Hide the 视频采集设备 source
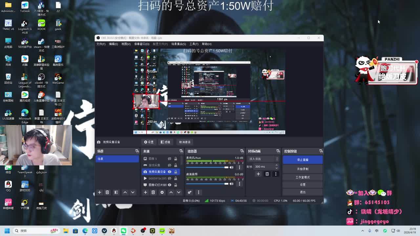The image size is (420, 236). coord(170,172)
